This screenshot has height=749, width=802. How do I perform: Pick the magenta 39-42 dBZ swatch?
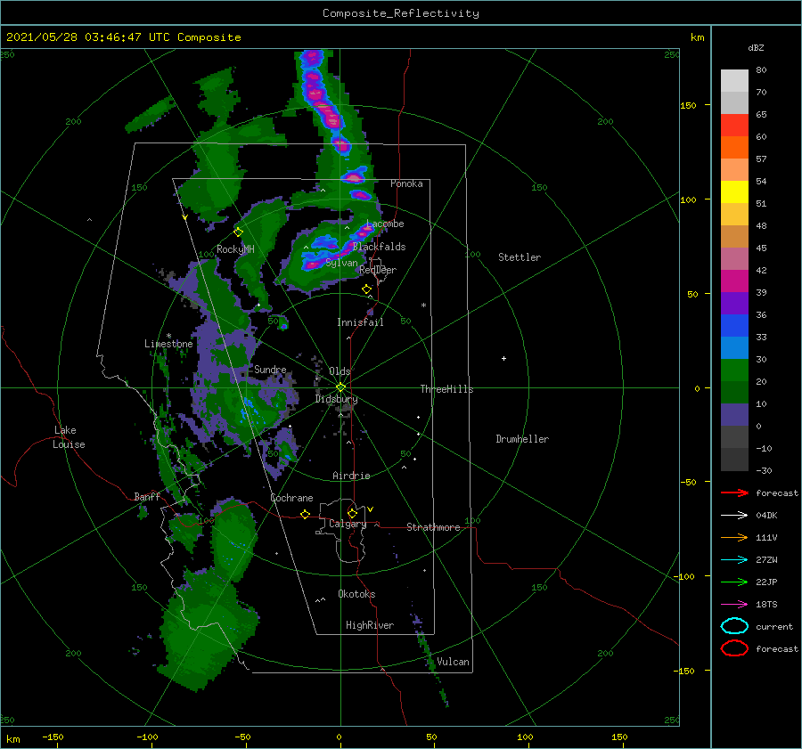click(734, 281)
